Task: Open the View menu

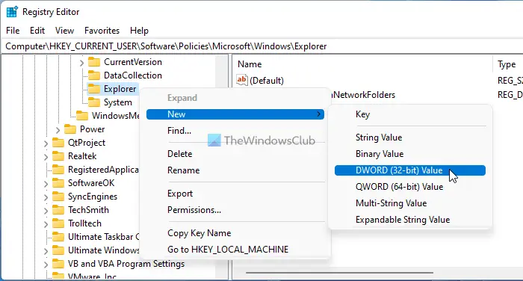Action: click(x=64, y=31)
